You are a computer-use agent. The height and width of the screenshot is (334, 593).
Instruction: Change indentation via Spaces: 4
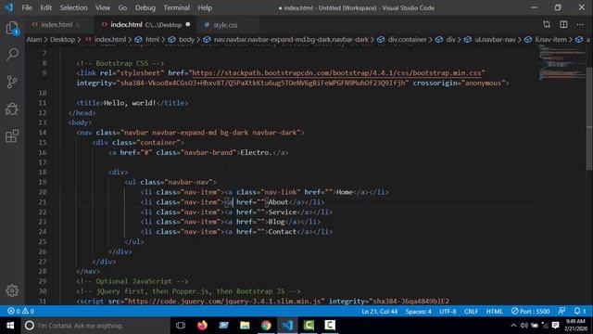(x=418, y=312)
